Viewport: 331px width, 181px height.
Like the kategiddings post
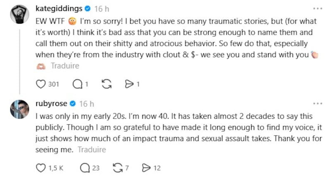pos(41,84)
